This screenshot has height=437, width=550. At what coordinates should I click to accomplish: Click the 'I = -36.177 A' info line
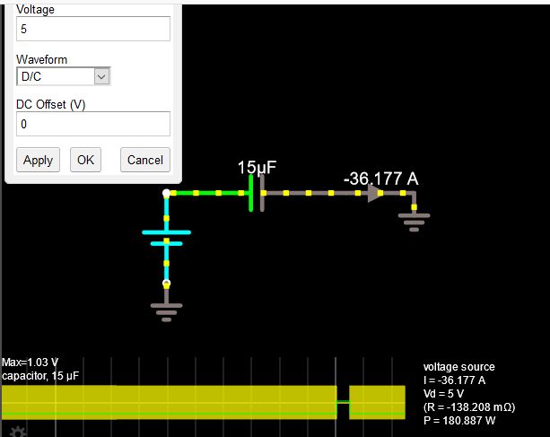click(454, 380)
